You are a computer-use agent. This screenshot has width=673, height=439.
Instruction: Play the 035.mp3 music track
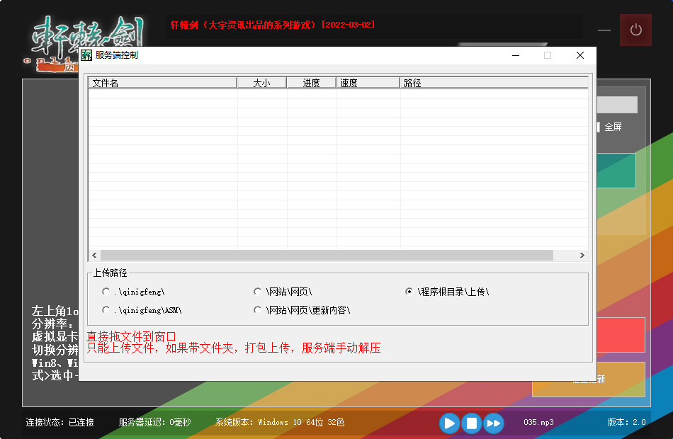coord(449,423)
